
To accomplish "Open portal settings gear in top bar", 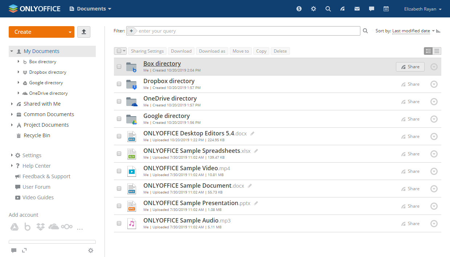I will pos(314,9).
